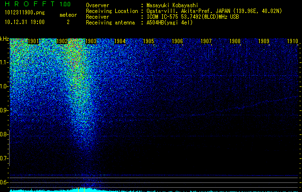Click the 1902 time marker
The height and width of the screenshot is (192, 302).
[x=62, y=41]
